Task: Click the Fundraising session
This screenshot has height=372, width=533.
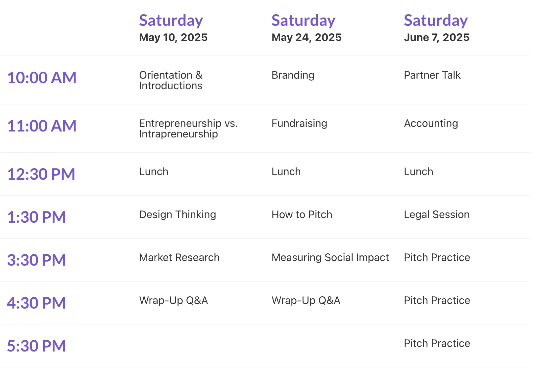Action: (299, 124)
